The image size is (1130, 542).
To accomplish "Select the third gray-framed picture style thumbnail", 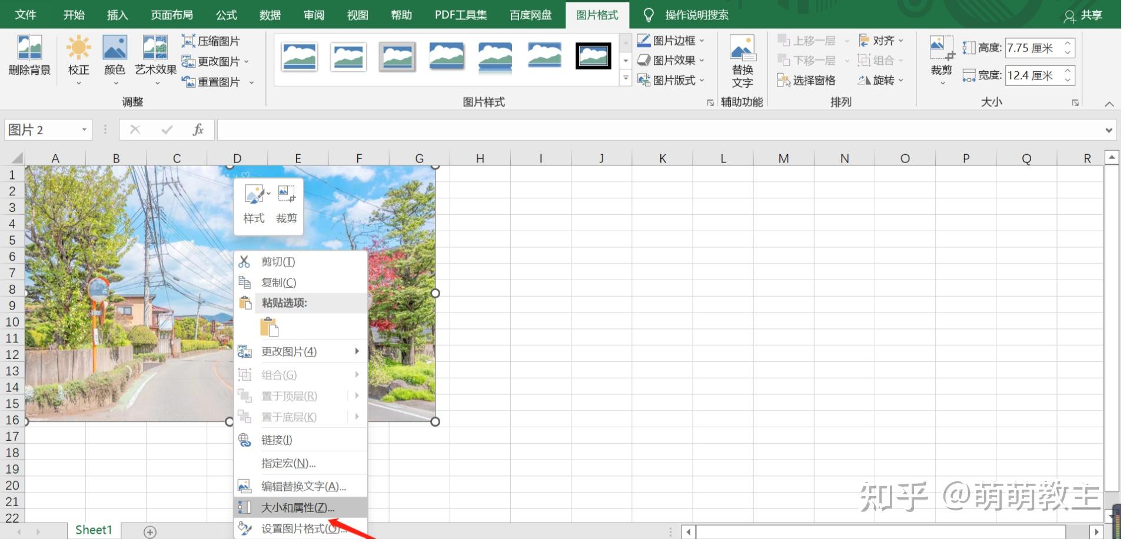I will [x=397, y=57].
